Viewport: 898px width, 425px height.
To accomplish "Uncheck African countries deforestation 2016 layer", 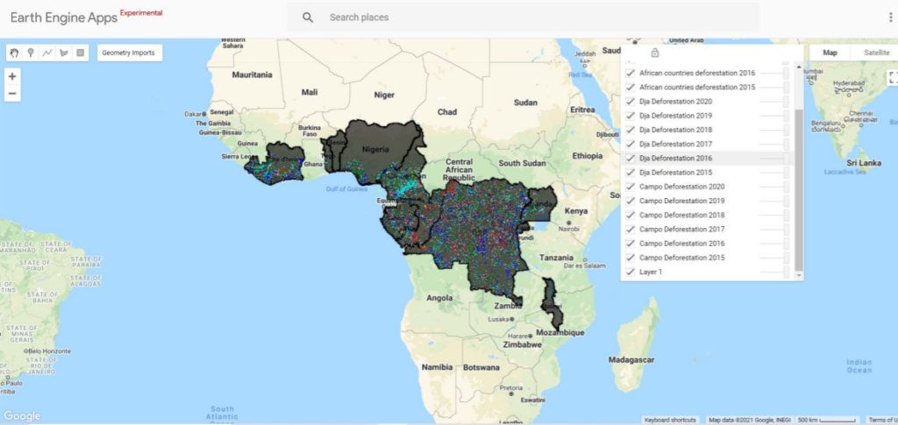I will pos(631,74).
